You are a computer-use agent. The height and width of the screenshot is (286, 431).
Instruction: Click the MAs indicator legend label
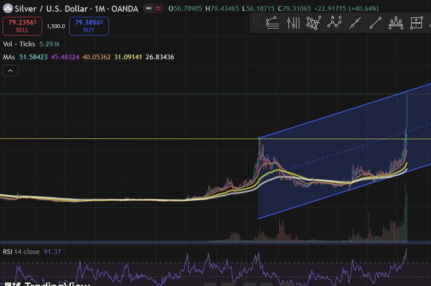point(9,57)
